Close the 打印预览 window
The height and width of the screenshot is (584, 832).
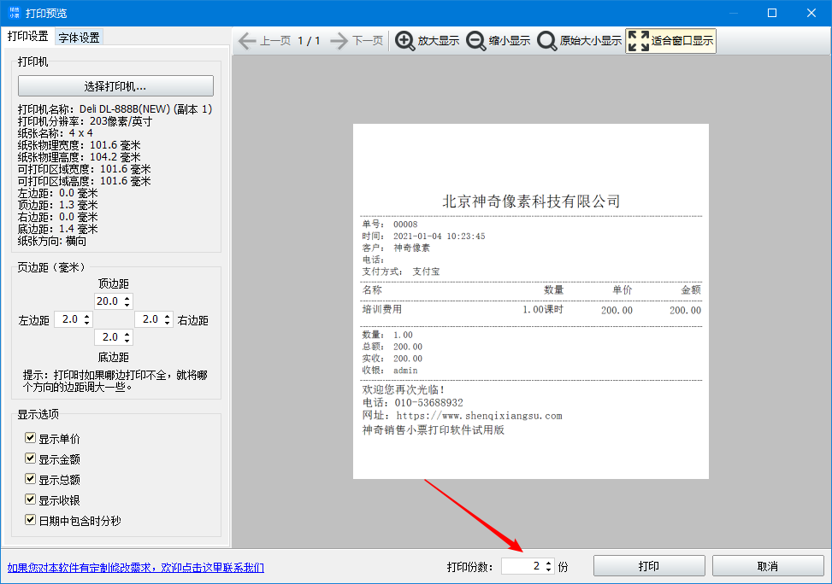(811, 13)
